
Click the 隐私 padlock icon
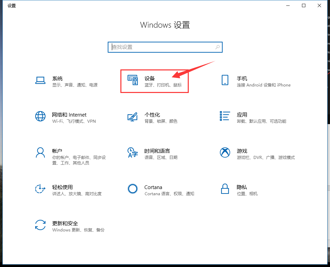click(225, 188)
